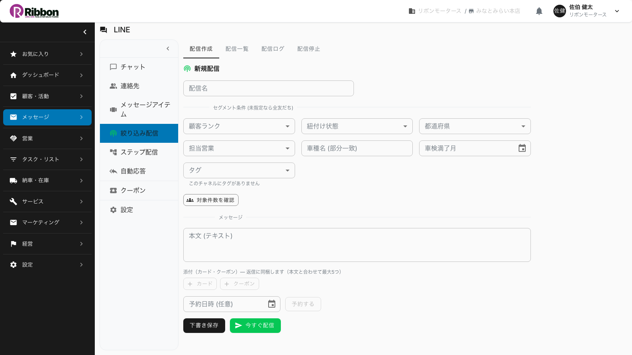
Task: Expand the ダッシュボード menu chevron
Action: point(81,75)
